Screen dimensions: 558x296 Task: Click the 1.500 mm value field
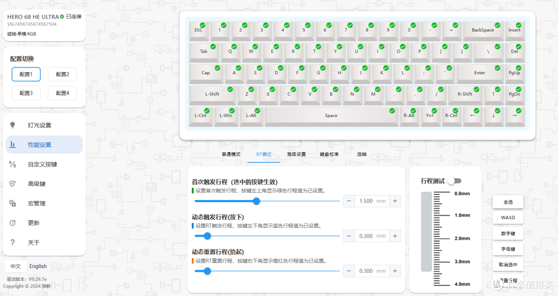click(x=372, y=201)
